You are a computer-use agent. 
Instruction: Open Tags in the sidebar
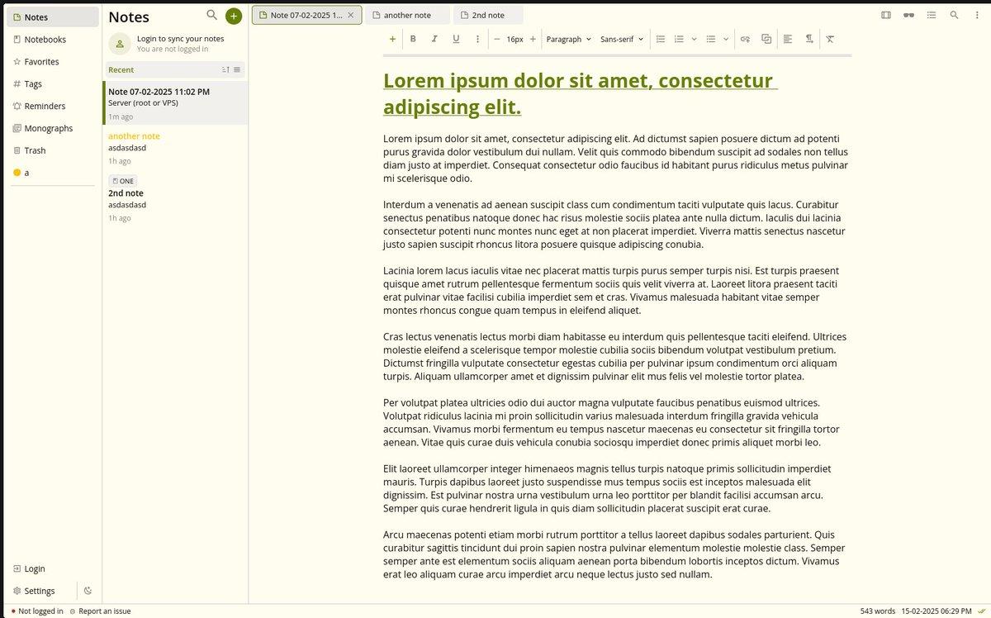53,83
